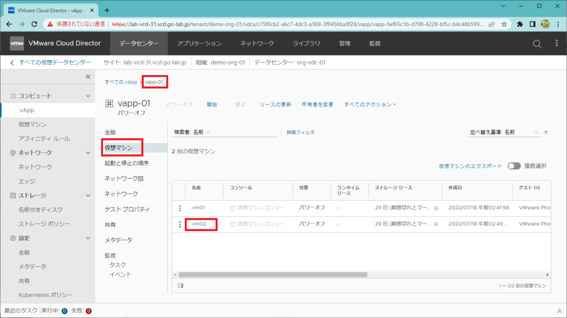Collapse the 設定 sidebar section
Screen dimensions: 567x318
point(88,238)
